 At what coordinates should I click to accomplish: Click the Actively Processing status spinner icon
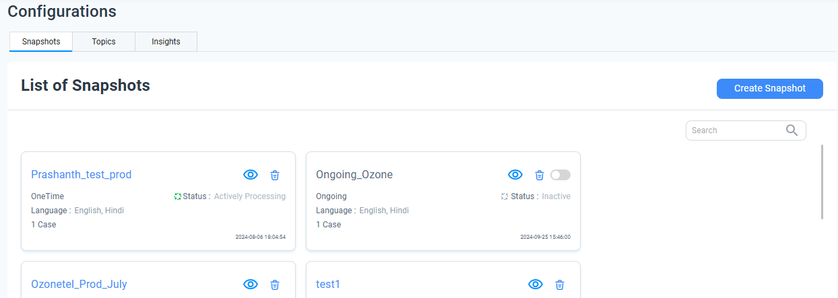[x=178, y=196]
